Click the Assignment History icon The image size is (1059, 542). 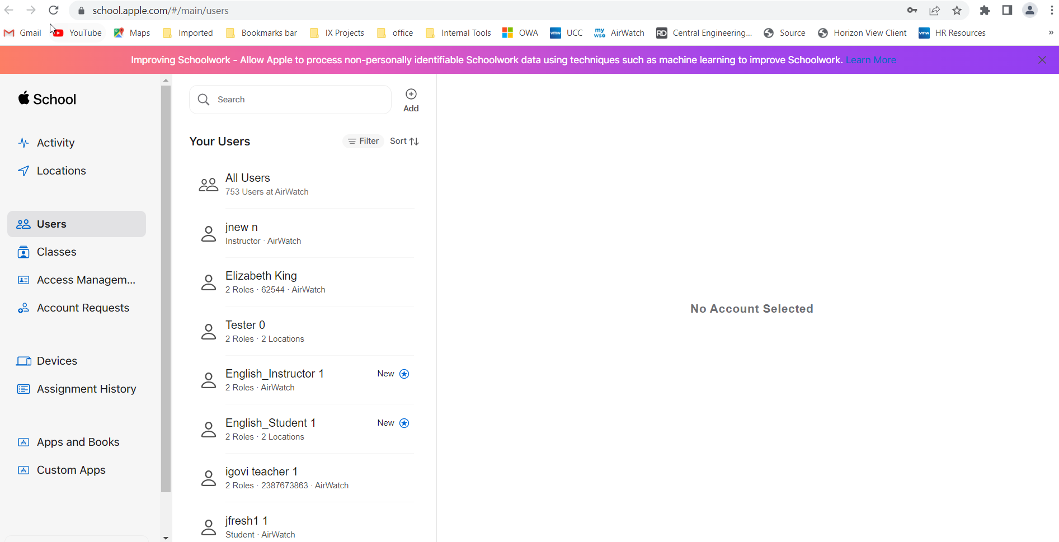point(23,389)
